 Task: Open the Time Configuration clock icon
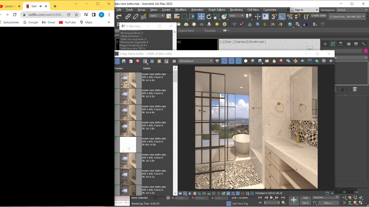[283, 203]
